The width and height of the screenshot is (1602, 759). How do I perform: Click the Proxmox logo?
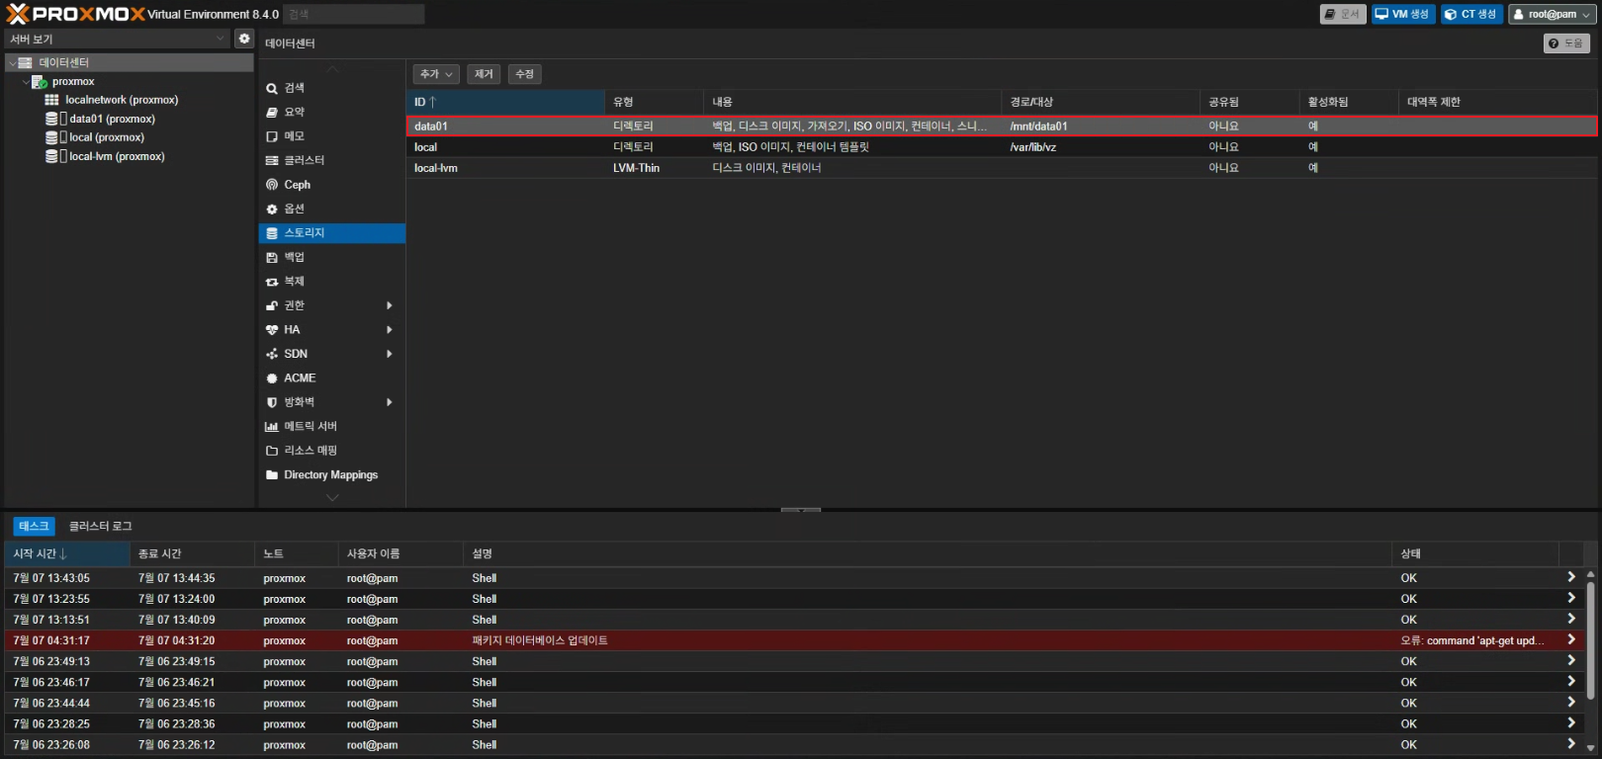tap(75, 14)
